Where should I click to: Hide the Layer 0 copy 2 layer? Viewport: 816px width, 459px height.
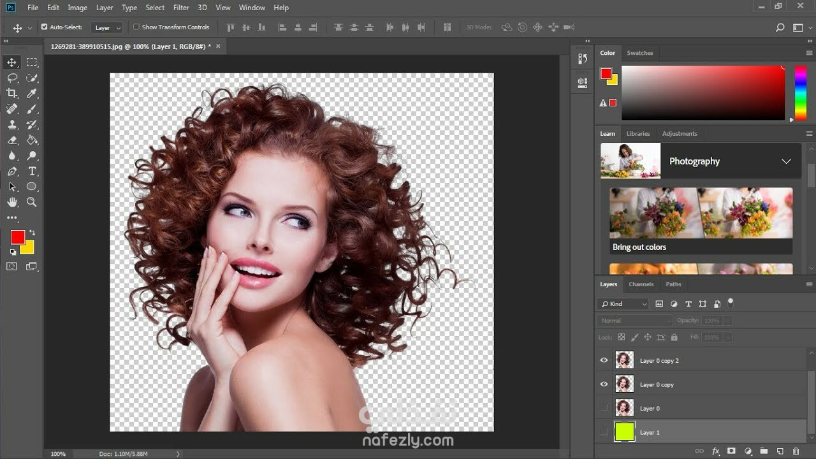tap(604, 360)
